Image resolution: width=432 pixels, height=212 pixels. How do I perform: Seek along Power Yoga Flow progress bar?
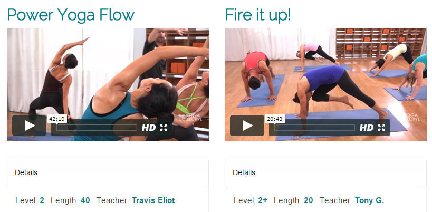[97, 128]
